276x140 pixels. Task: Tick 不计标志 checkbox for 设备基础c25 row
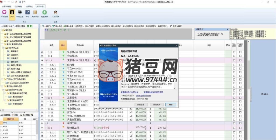tap(234, 109)
